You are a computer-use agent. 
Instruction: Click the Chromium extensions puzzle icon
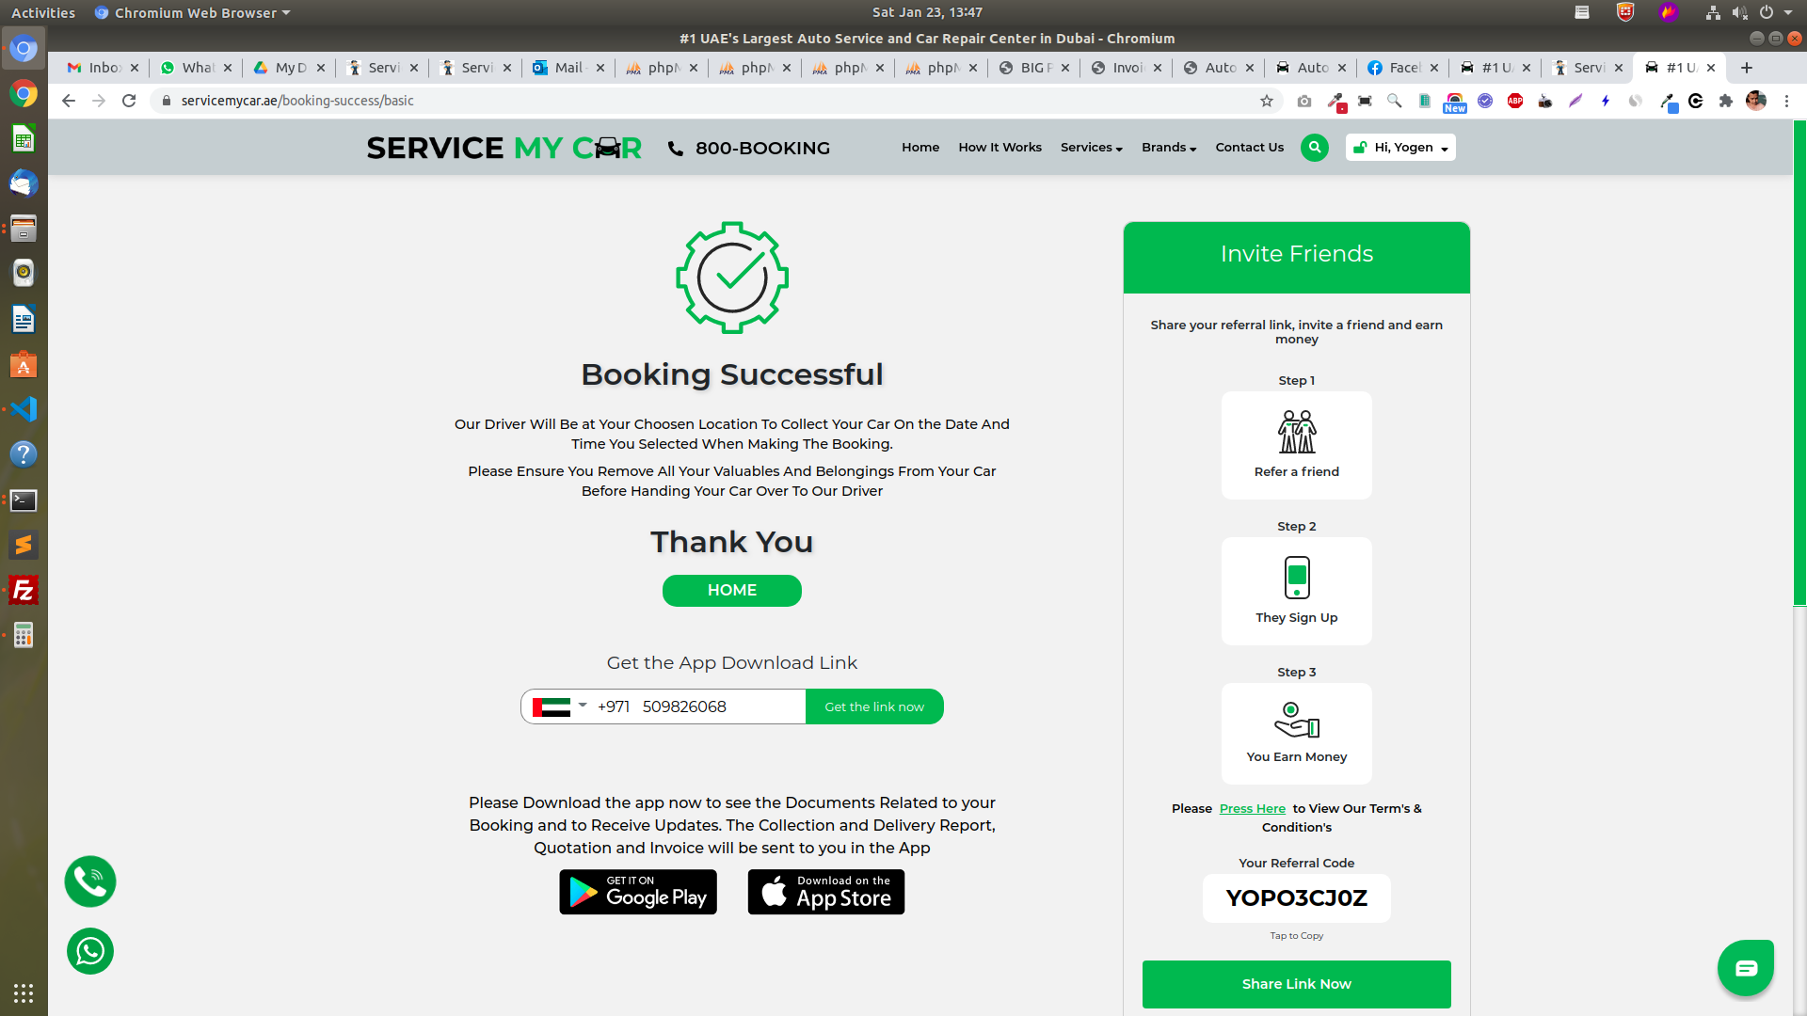point(1725,101)
